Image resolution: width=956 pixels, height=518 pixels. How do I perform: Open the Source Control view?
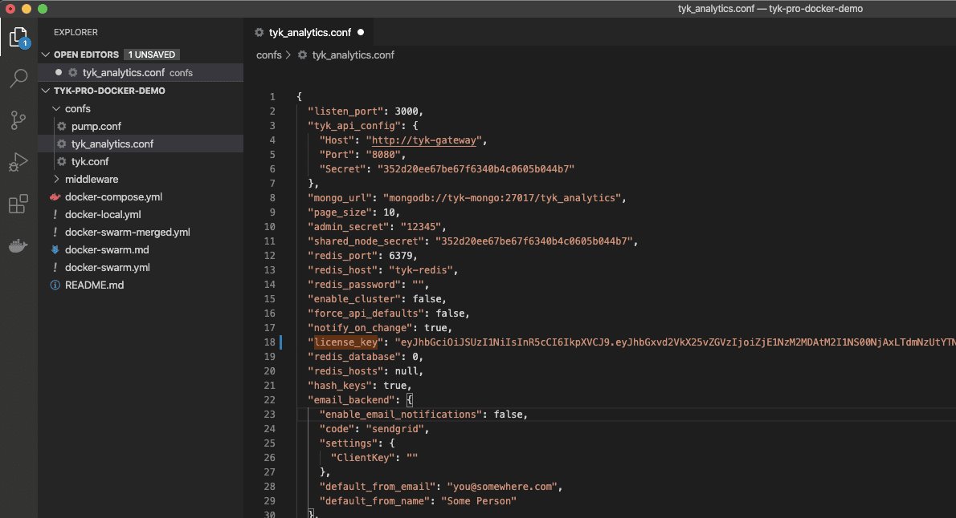[x=18, y=120]
